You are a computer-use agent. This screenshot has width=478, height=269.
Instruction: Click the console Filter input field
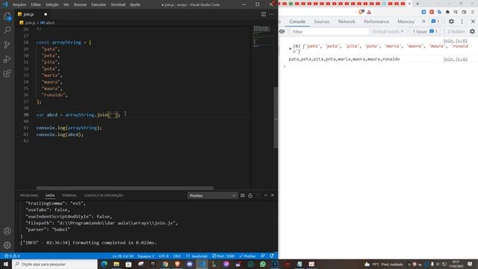point(329,31)
